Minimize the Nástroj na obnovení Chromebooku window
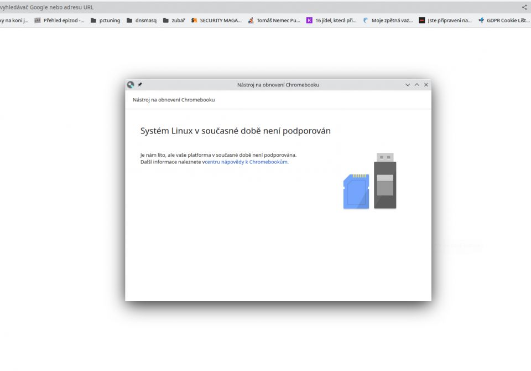 click(408, 85)
